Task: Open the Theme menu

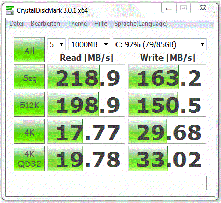Action: click(x=77, y=24)
